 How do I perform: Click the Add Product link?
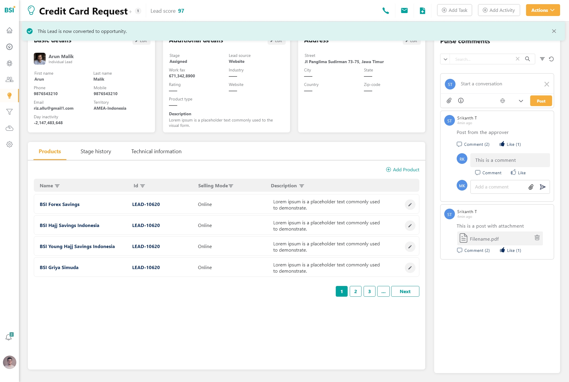pos(402,170)
